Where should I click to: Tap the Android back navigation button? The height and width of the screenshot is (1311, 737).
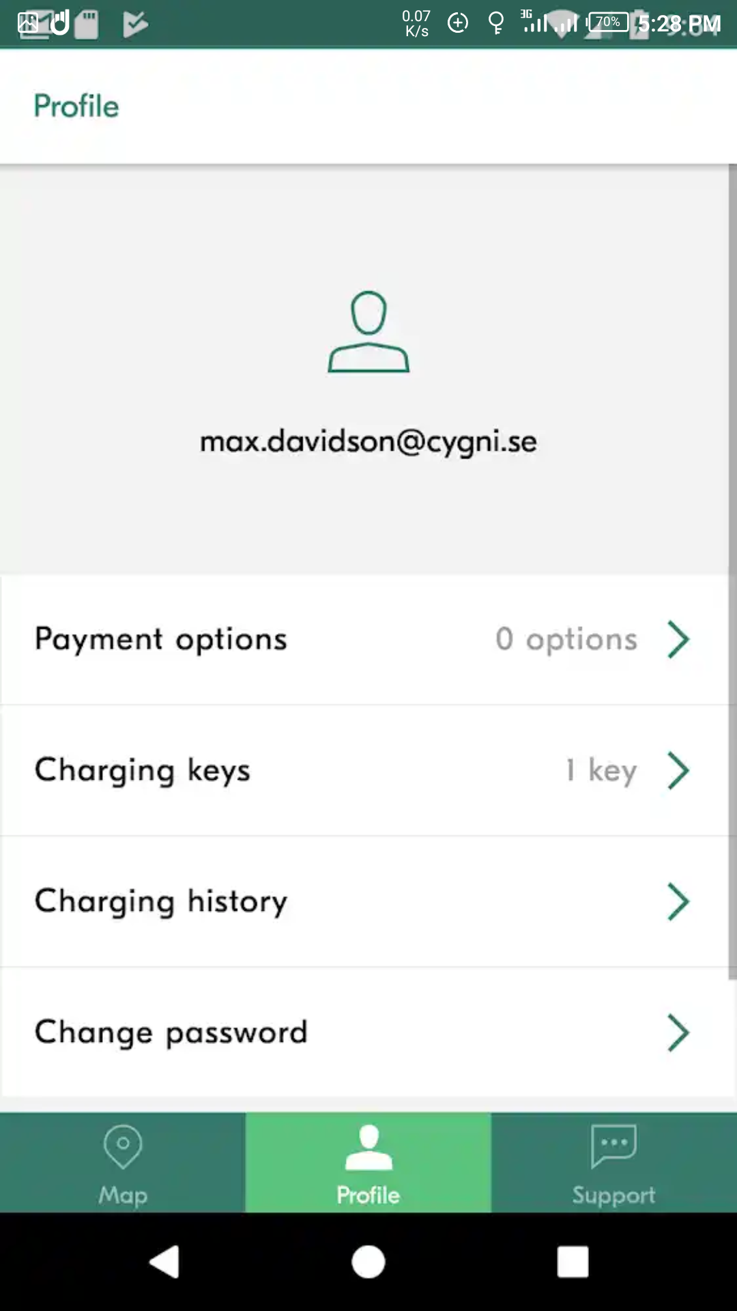(x=164, y=1261)
